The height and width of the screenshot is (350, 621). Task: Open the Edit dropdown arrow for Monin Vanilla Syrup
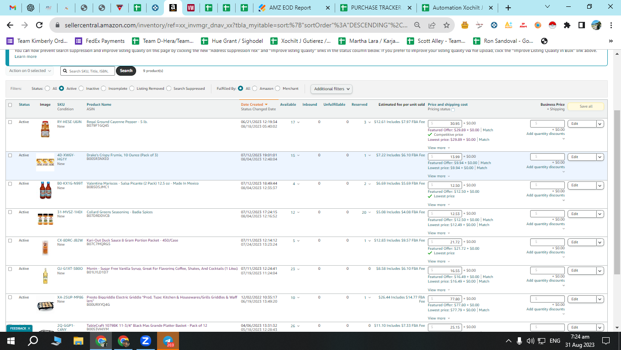coord(600,271)
